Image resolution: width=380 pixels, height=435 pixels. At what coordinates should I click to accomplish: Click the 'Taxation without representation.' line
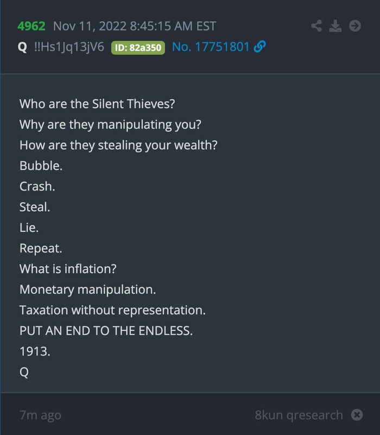pos(112,310)
